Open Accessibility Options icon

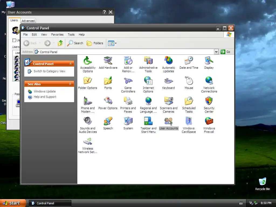coord(88,64)
